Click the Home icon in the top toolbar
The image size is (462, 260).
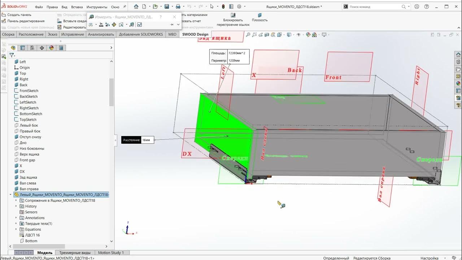[x=136, y=6]
